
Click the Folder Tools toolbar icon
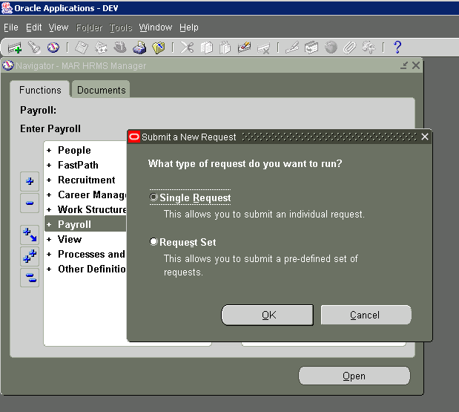click(x=369, y=48)
